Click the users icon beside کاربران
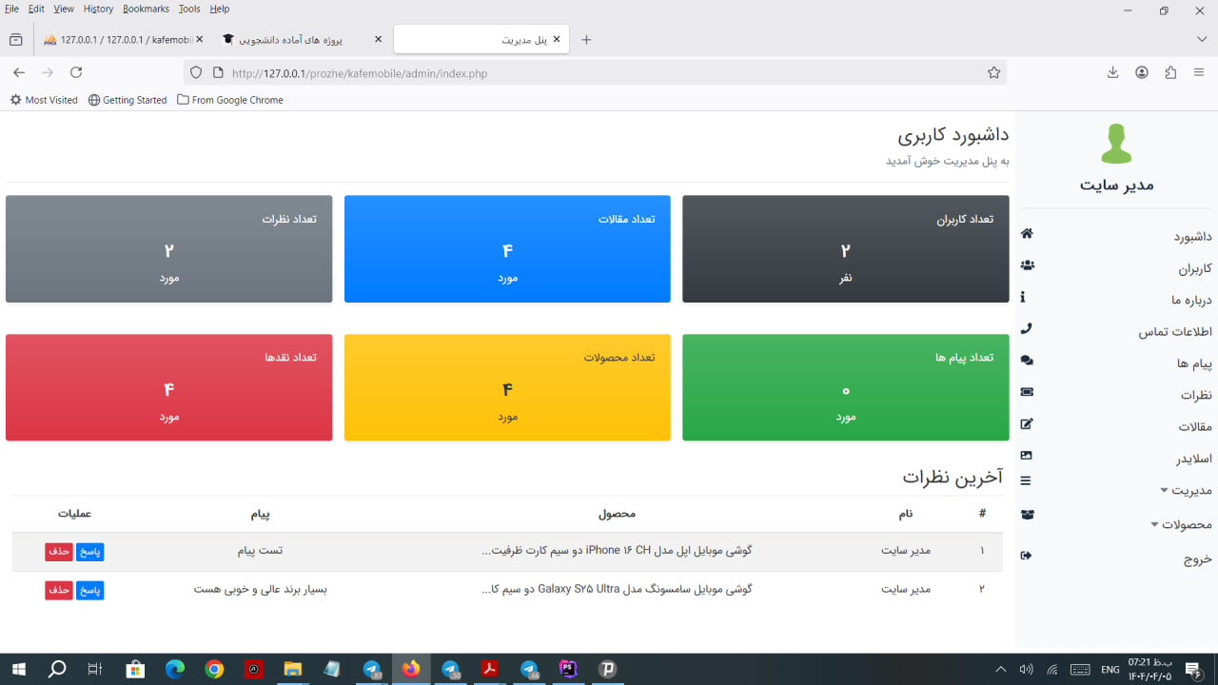 pos(1027,265)
